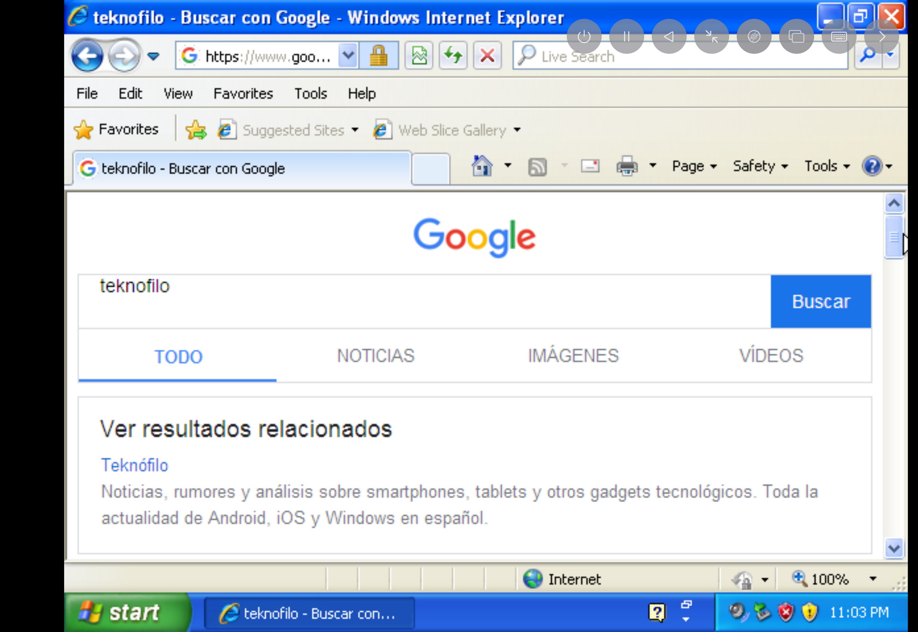Click the Compatibility View icon

coord(419,56)
